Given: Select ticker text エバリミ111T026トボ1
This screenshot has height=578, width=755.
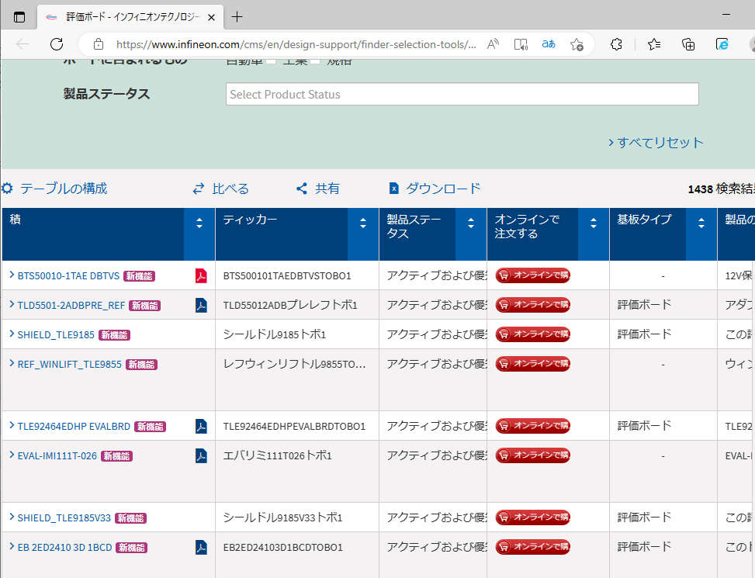Looking at the screenshot, I should [277, 455].
